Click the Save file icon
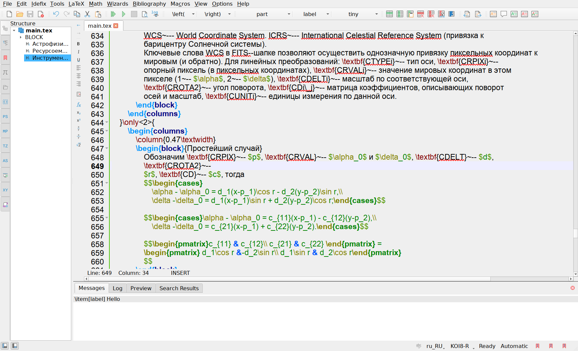The height and width of the screenshot is (351, 578). click(x=30, y=14)
